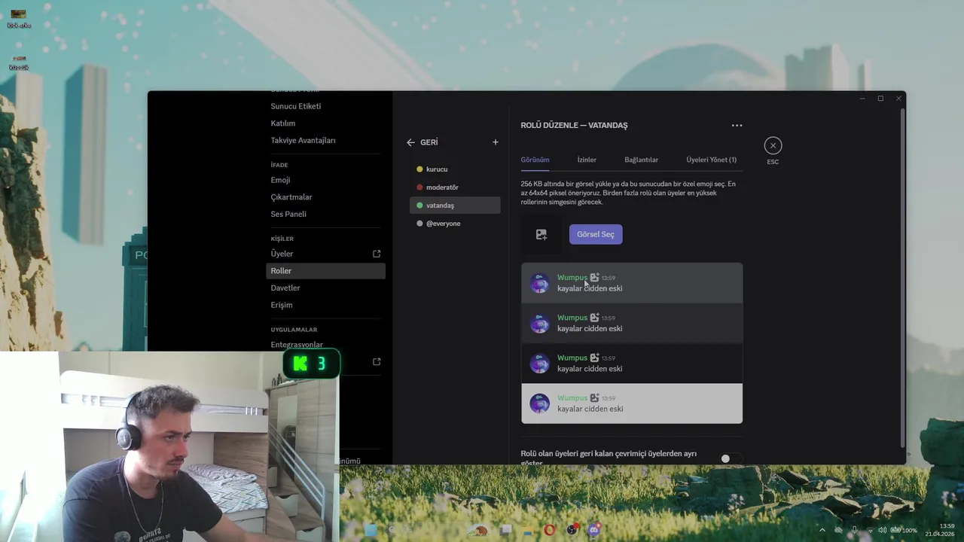This screenshot has height=542, width=964.
Task: Go back using the GERİ arrow
Action: pos(410,142)
